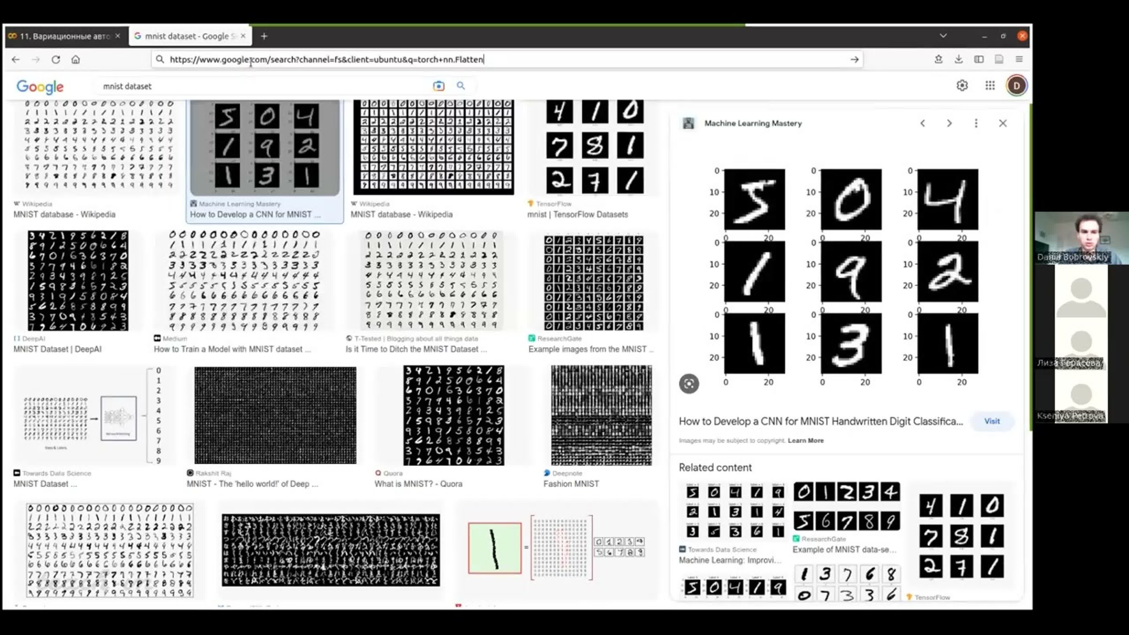This screenshot has width=1129, height=635.
Task: Click the Google search magnifier icon
Action: pyautogui.click(x=461, y=86)
